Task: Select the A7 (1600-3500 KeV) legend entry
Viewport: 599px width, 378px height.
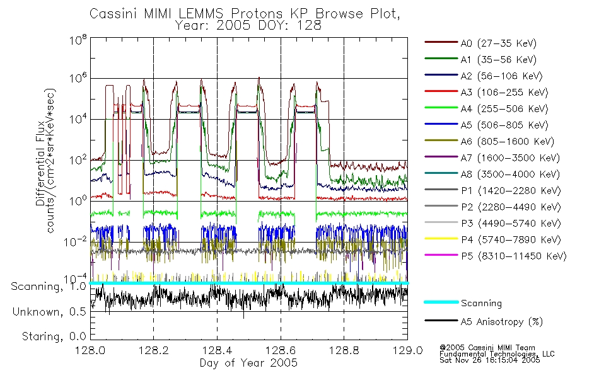Action: (x=492, y=157)
